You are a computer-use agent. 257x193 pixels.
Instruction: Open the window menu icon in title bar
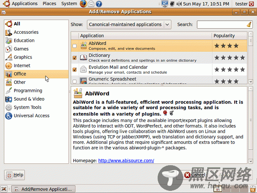coord(3,12)
